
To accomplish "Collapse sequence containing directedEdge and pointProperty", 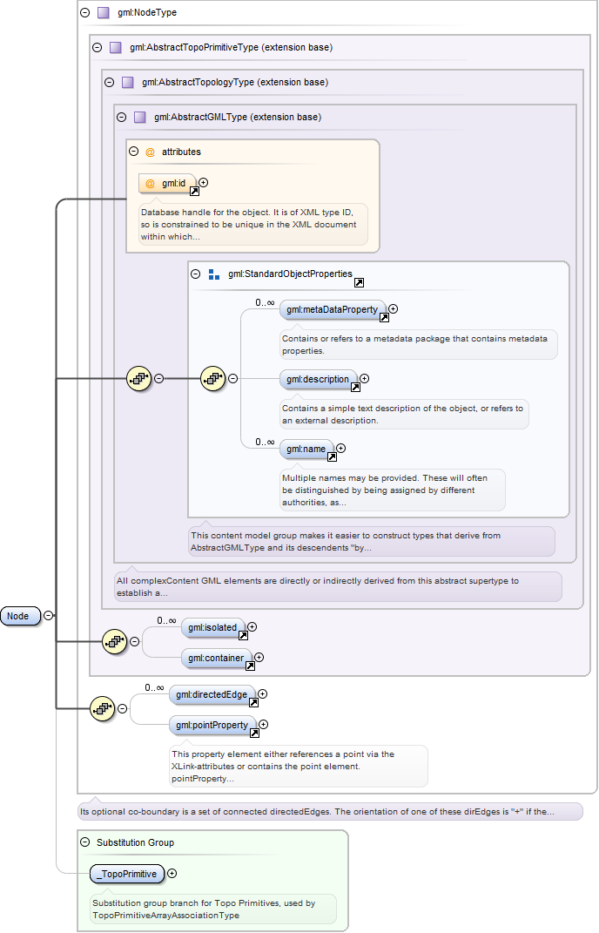I will pos(122,708).
